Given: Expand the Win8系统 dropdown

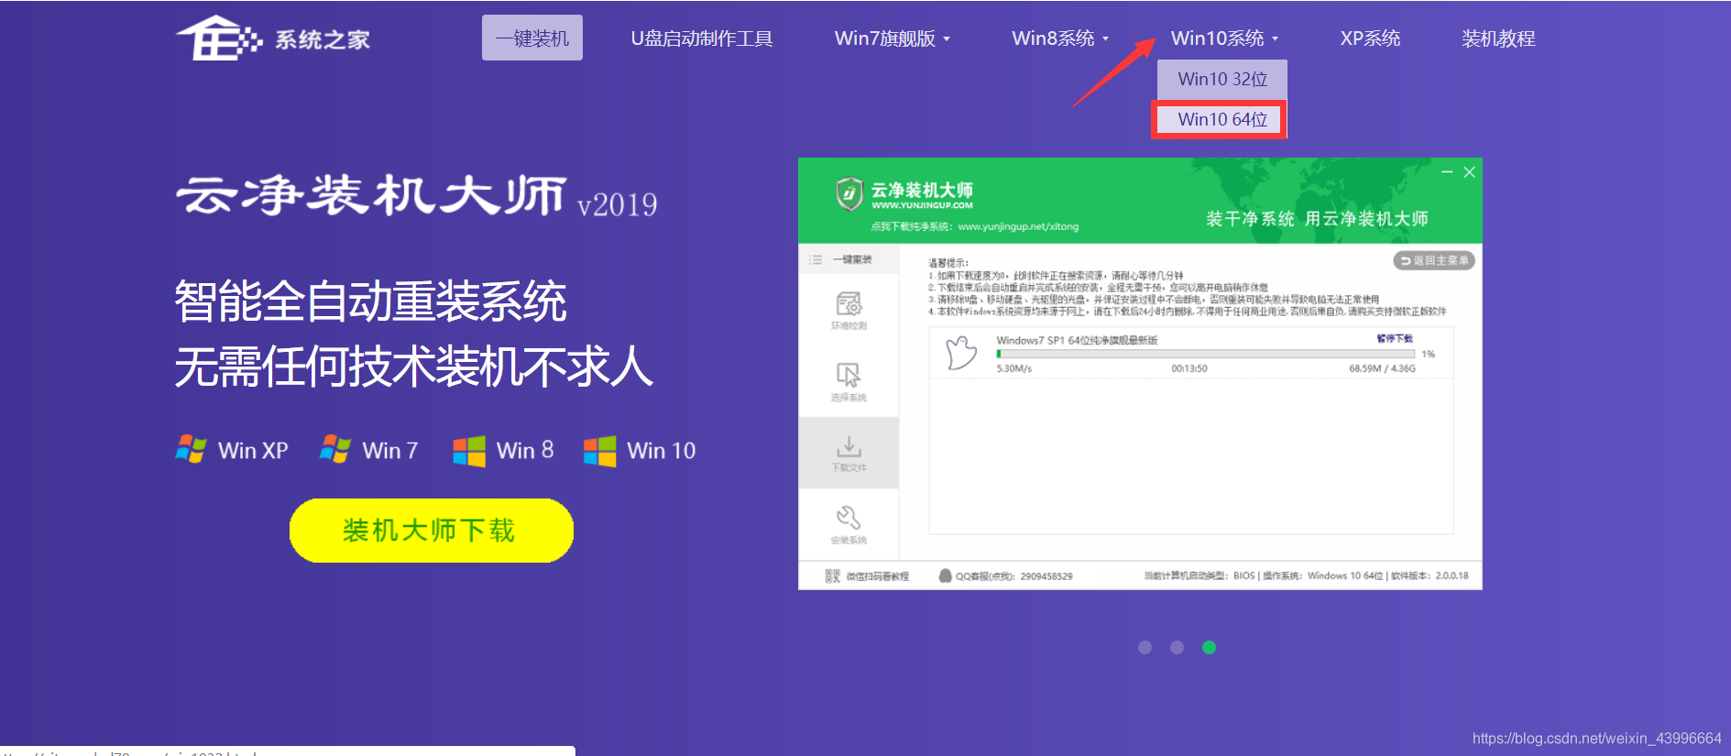Looking at the screenshot, I should (1060, 38).
